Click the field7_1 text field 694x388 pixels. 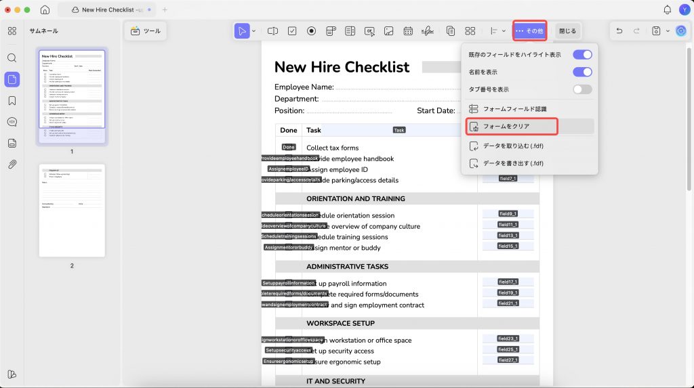[x=508, y=179]
